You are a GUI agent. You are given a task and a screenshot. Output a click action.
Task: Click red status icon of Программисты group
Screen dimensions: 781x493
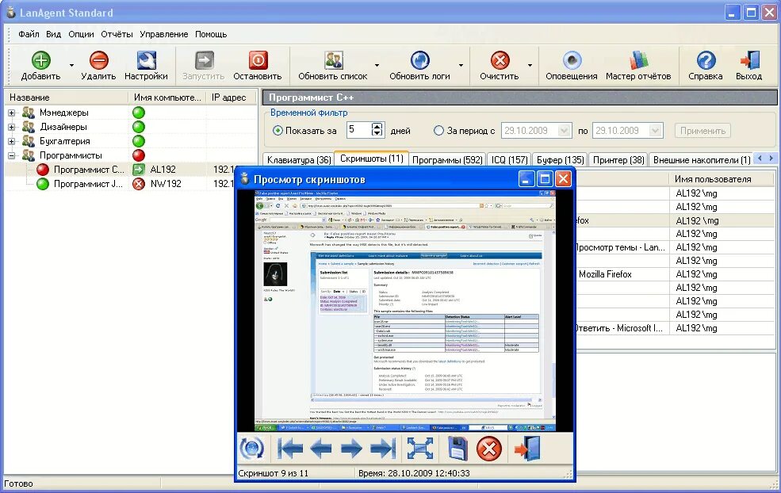pos(139,155)
